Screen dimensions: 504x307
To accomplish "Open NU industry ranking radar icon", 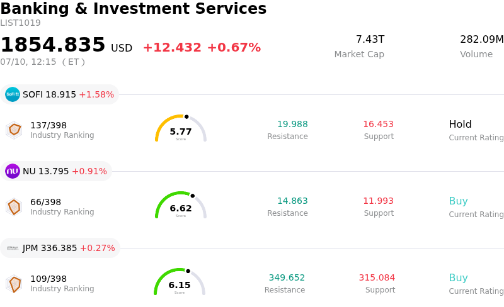I will click(14, 207).
